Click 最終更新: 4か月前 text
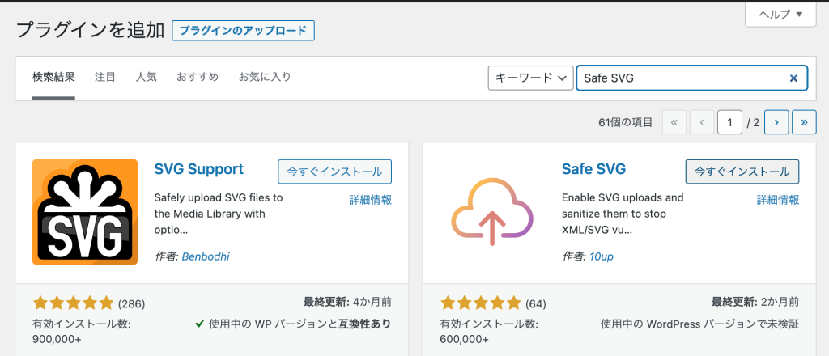This screenshot has height=356, width=829. (347, 302)
